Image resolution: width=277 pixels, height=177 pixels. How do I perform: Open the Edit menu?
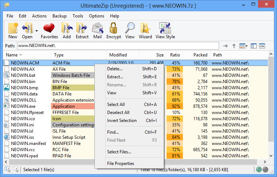(23, 16)
